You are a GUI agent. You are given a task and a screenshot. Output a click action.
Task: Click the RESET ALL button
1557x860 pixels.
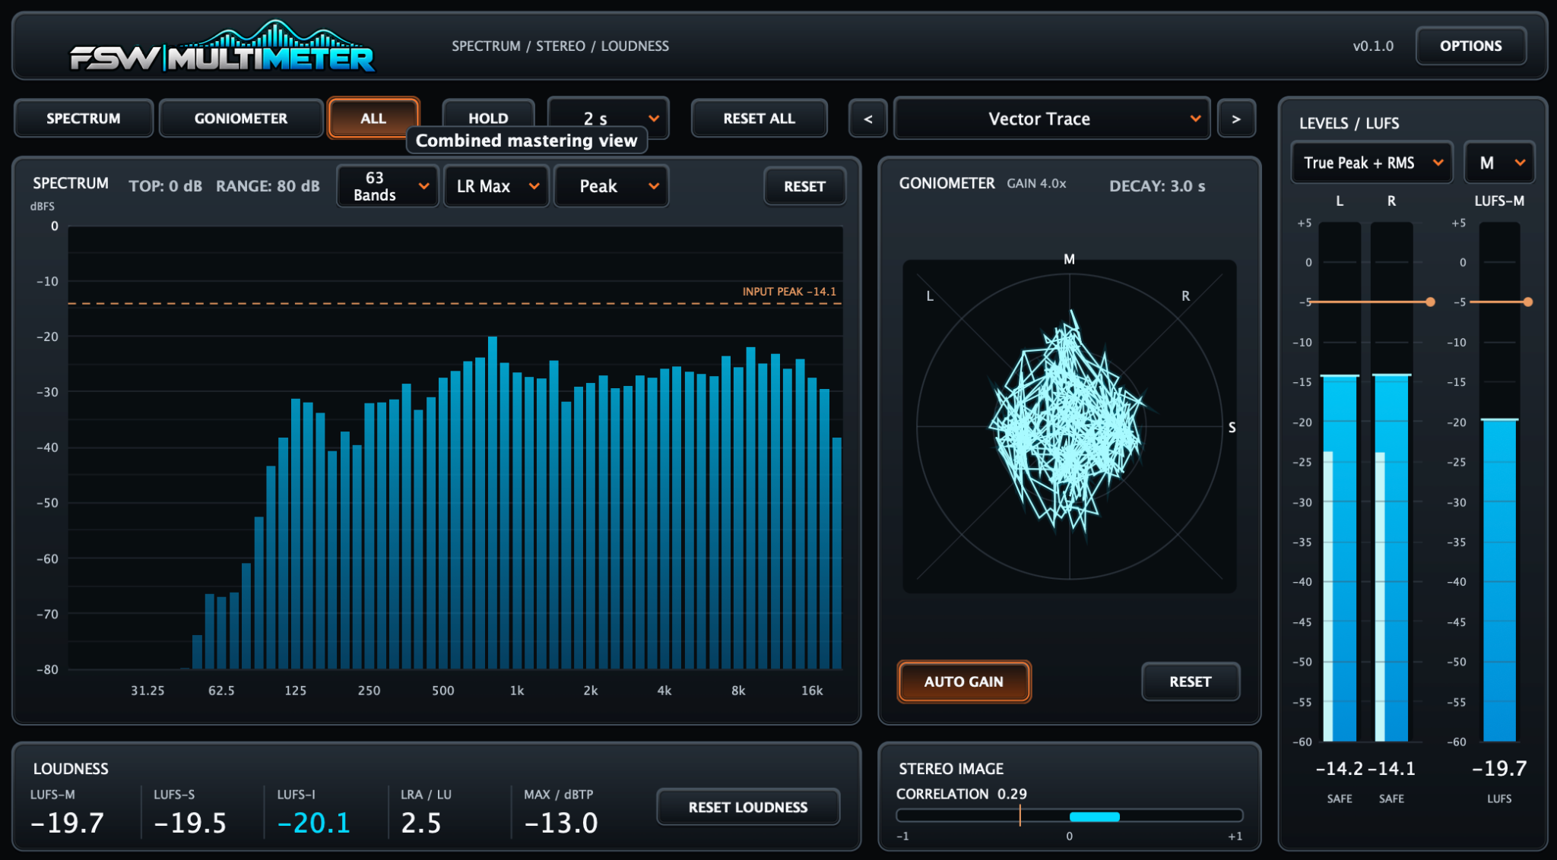pyautogui.click(x=759, y=119)
